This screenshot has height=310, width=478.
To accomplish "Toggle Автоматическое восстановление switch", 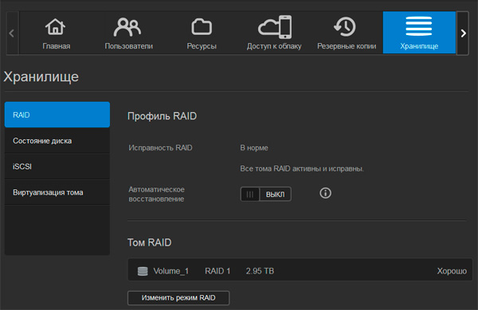I will pos(266,194).
